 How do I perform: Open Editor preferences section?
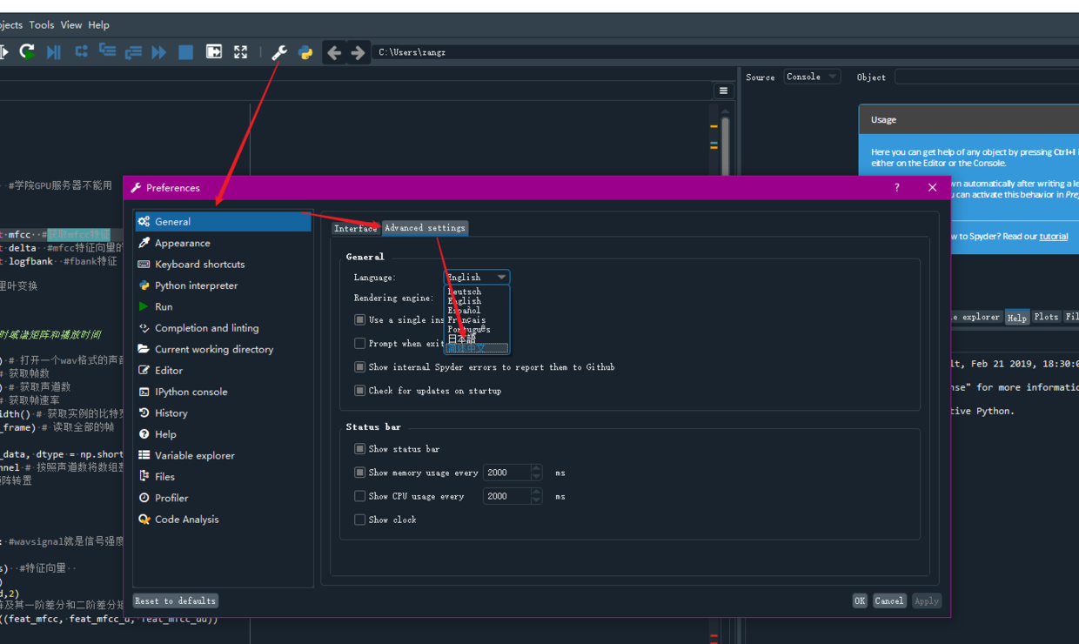[x=223, y=370]
